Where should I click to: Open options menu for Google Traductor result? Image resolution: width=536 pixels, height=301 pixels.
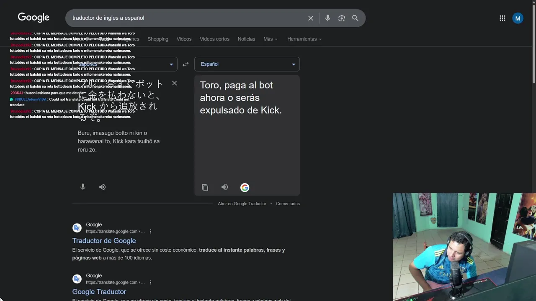(150, 282)
